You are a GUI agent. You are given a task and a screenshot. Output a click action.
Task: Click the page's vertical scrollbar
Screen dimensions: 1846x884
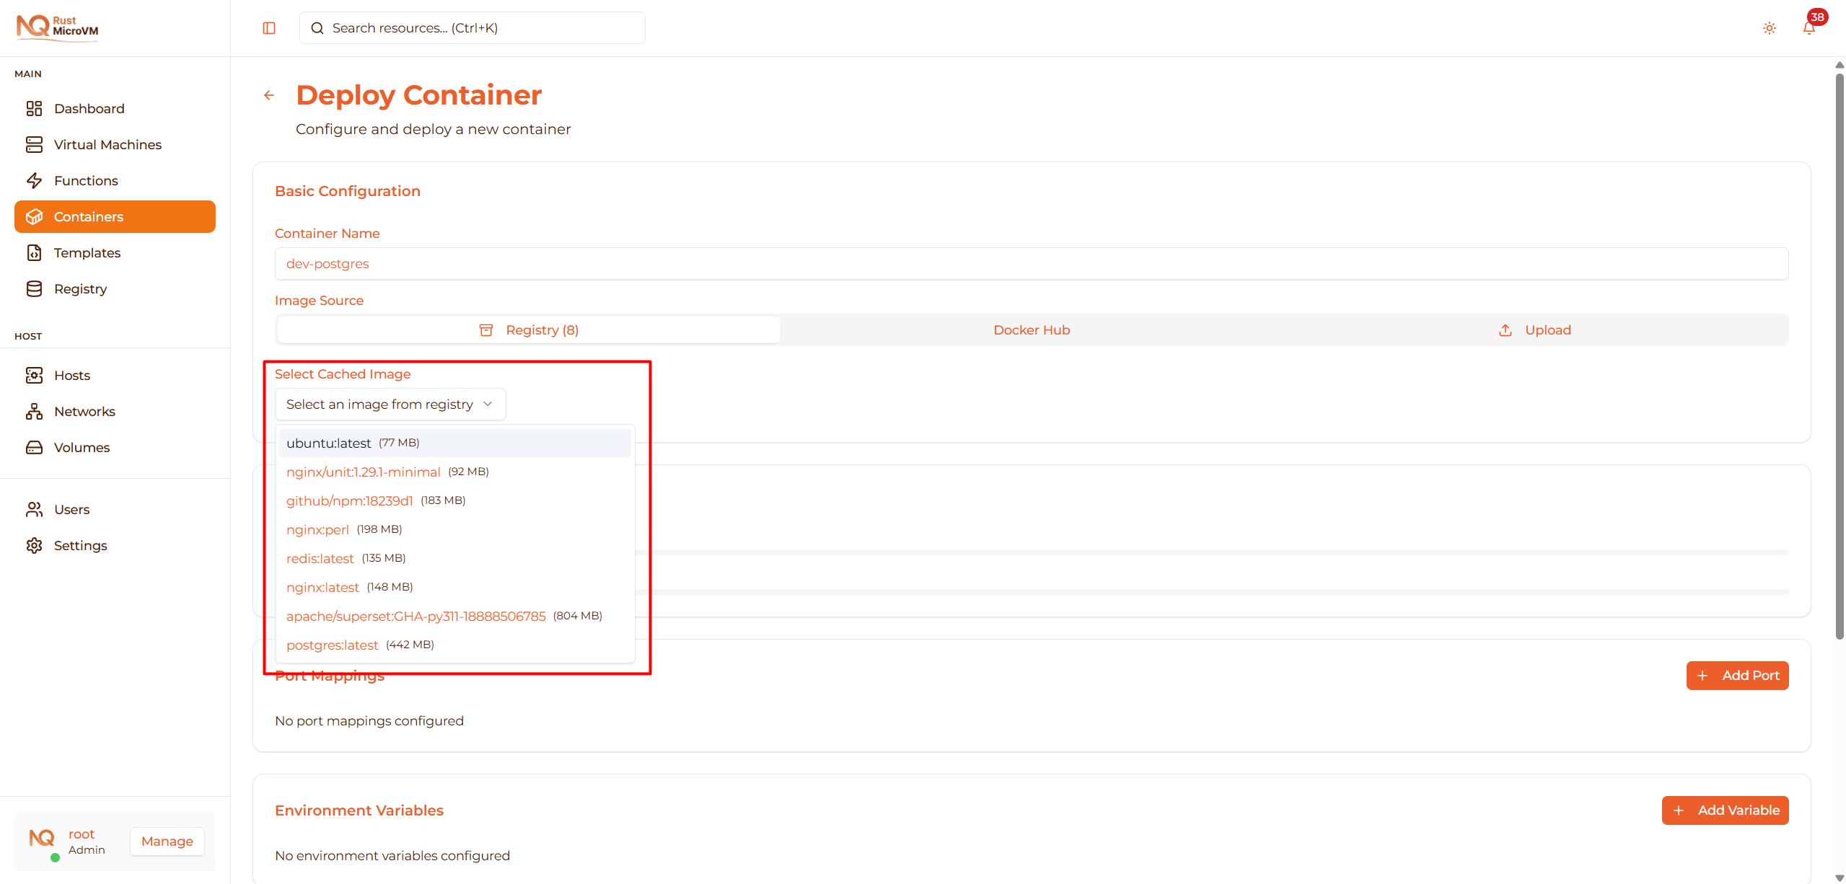(1839, 353)
